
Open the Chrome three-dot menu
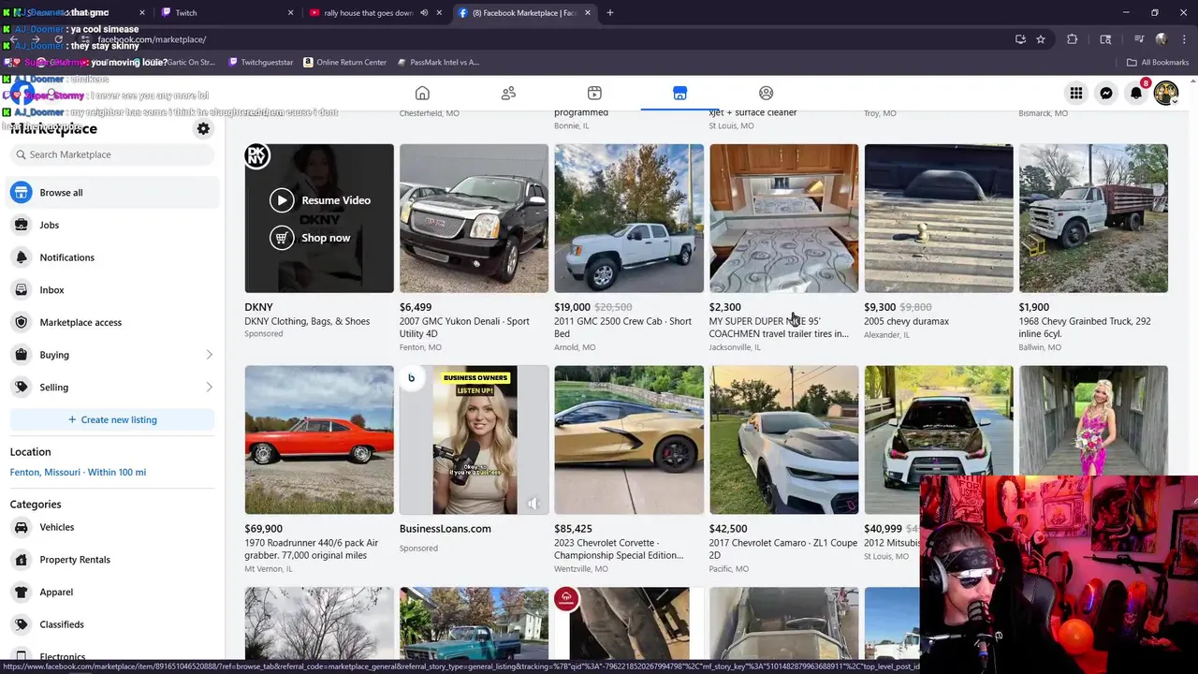click(x=1185, y=39)
